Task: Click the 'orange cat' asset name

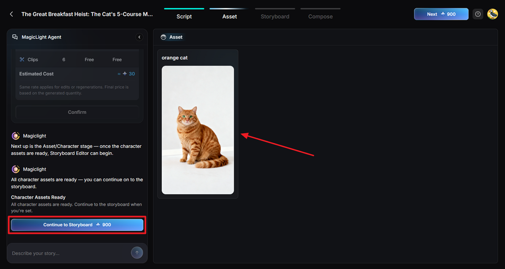Action: point(175,58)
